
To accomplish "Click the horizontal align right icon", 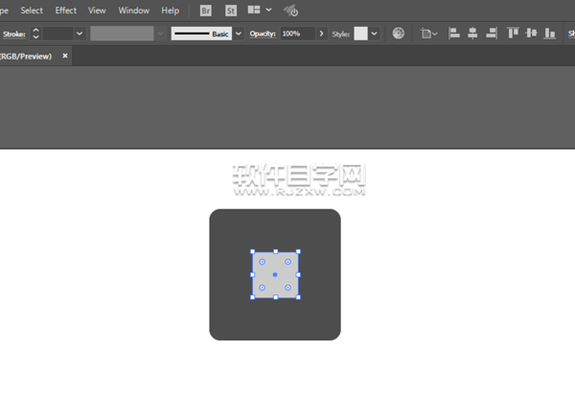I will [x=492, y=34].
